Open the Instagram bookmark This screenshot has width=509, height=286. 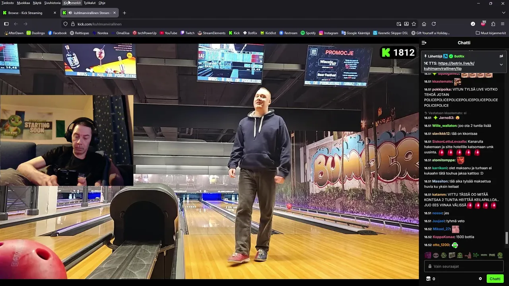[328, 33]
